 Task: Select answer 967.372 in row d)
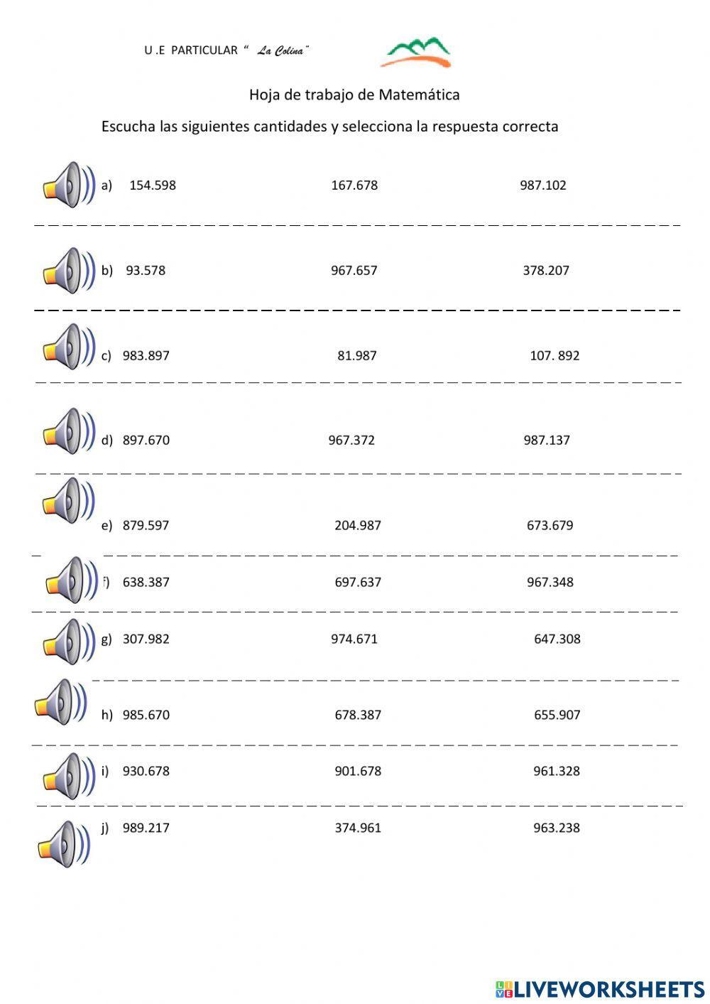click(351, 441)
